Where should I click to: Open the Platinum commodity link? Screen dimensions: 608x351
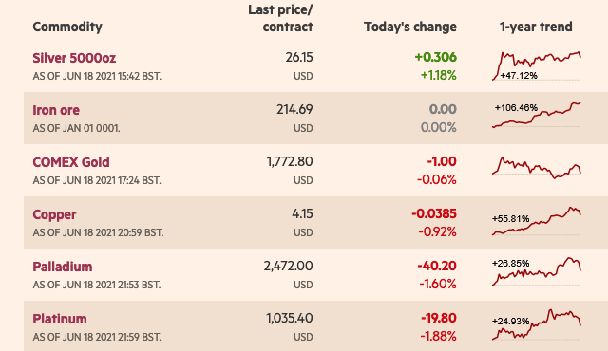(60, 320)
